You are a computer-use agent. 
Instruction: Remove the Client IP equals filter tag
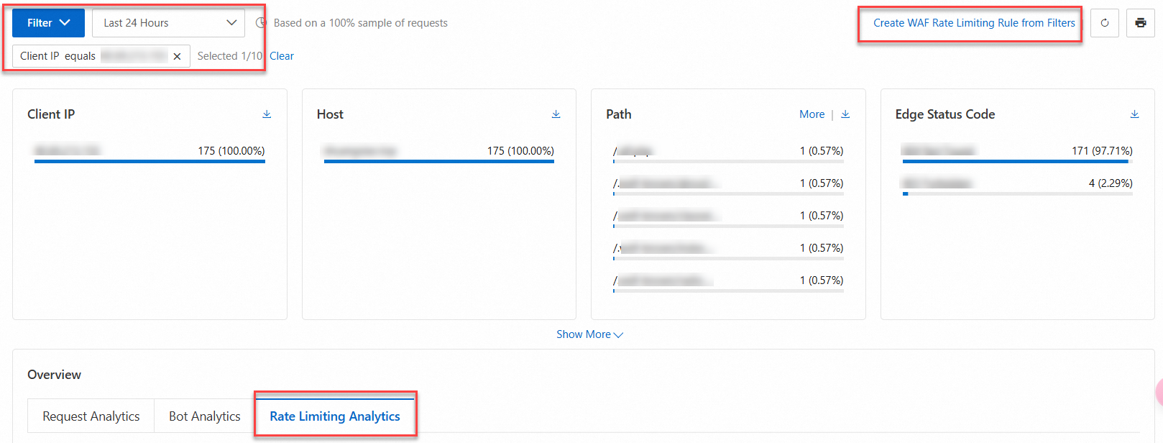pyautogui.click(x=177, y=56)
